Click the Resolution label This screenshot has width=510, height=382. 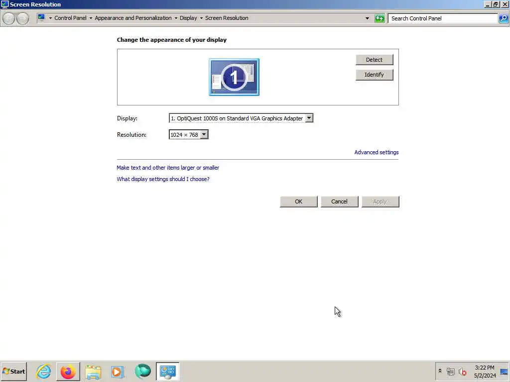coord(131,134)
